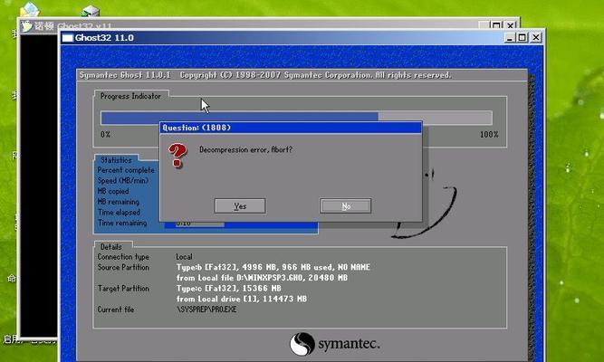Viewport: 604px width, 362px height.
Task: Click source 'Type:b [Fat32], 4996 MB' line
Action: click(273, 267)
